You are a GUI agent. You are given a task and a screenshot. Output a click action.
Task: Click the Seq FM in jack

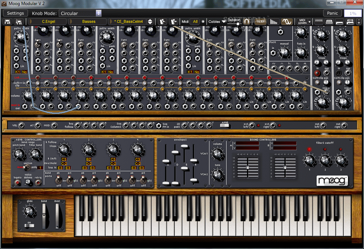(158, 126)
